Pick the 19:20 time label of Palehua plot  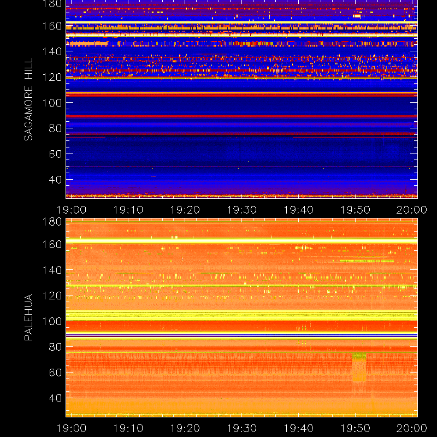(185, 428)
